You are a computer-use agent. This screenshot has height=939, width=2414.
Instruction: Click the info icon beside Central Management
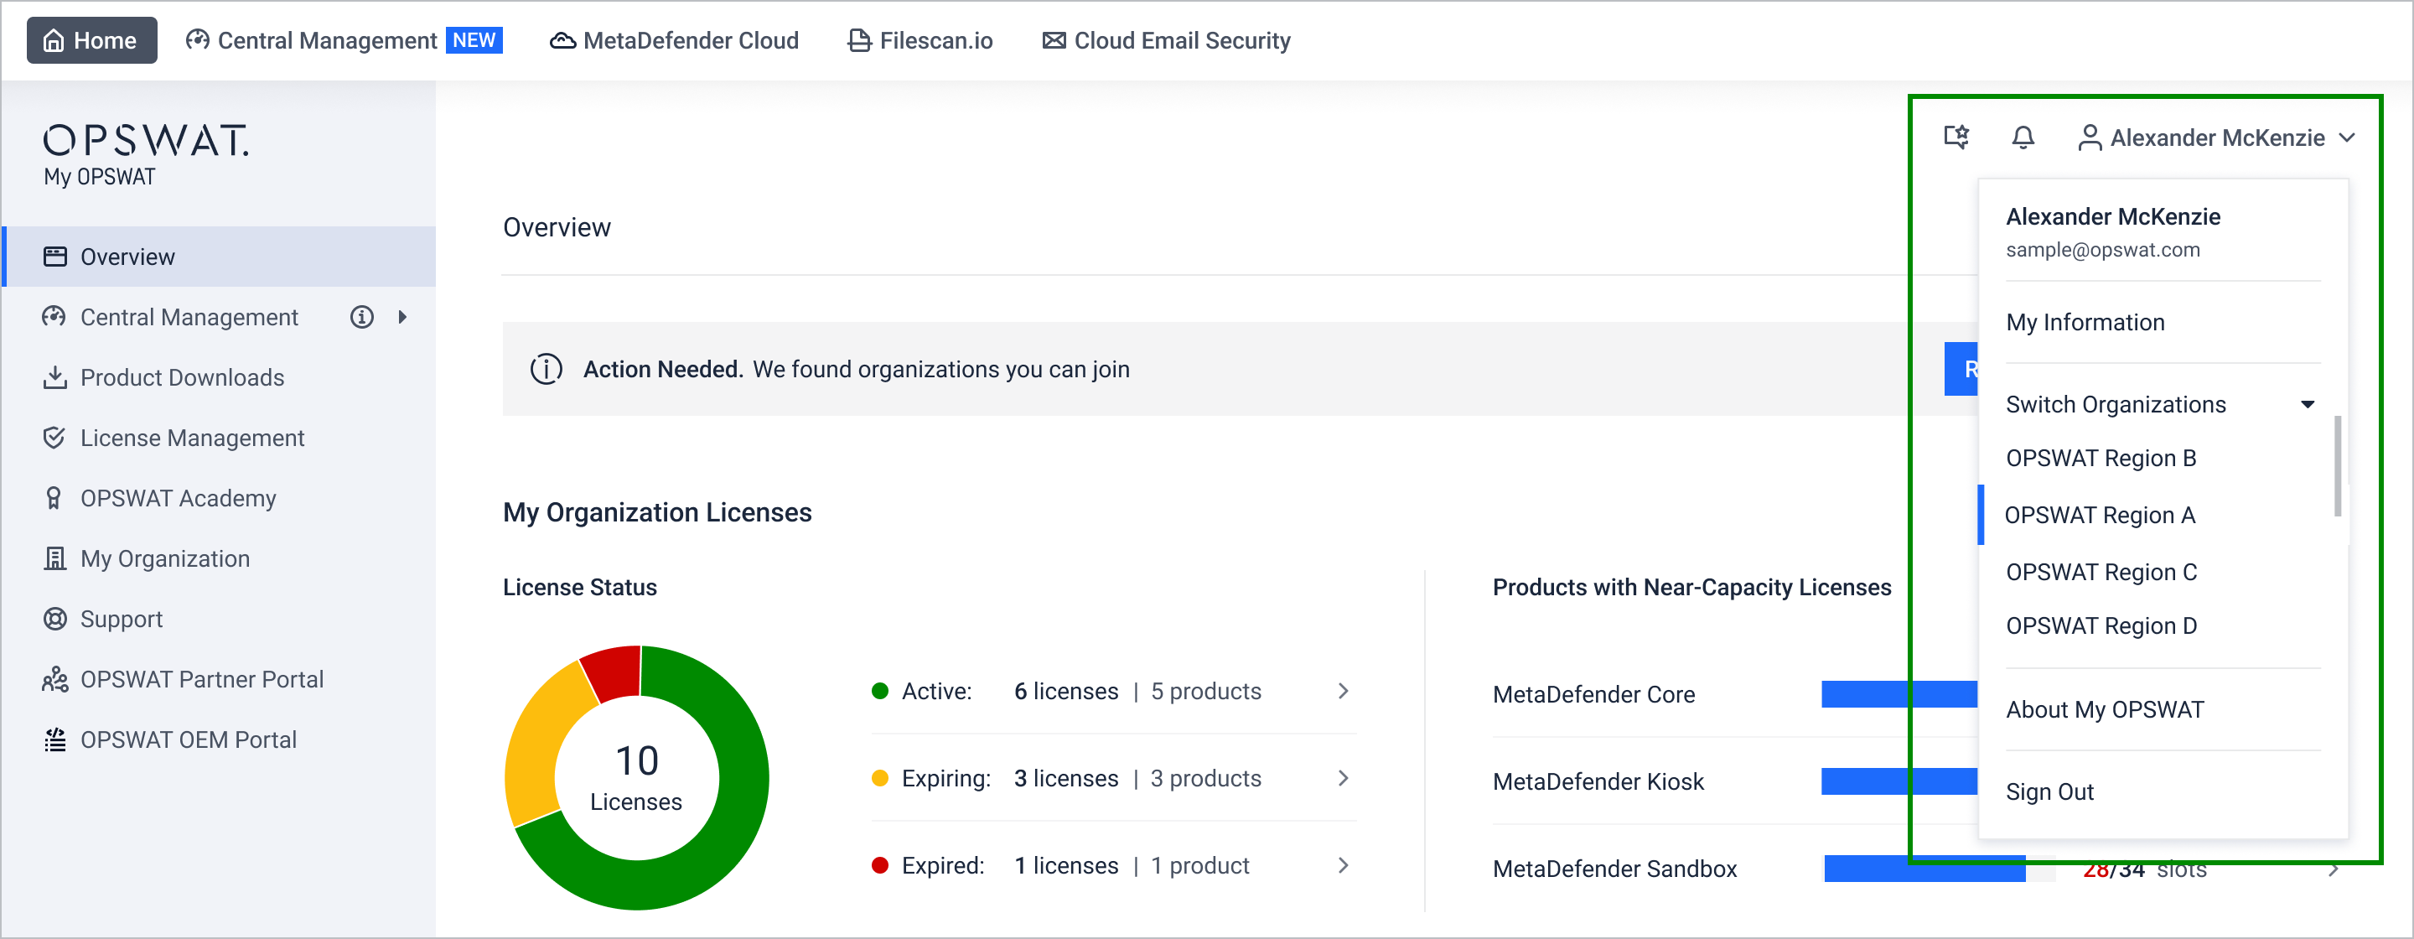click(362, 317)
